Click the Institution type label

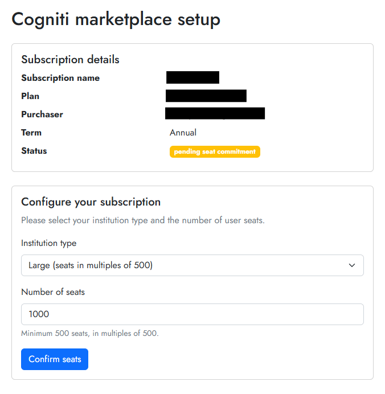[48, 243]
